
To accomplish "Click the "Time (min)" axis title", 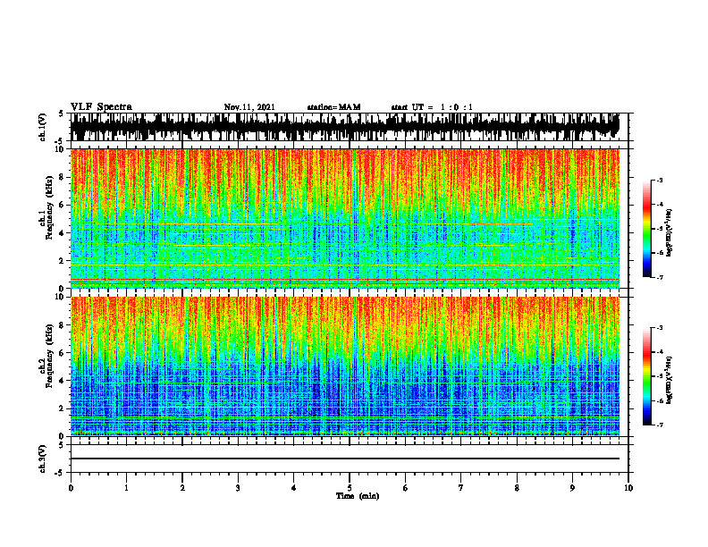I will (x=358, y=496).
